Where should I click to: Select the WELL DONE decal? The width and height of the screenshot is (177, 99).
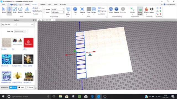click(28, 59)
